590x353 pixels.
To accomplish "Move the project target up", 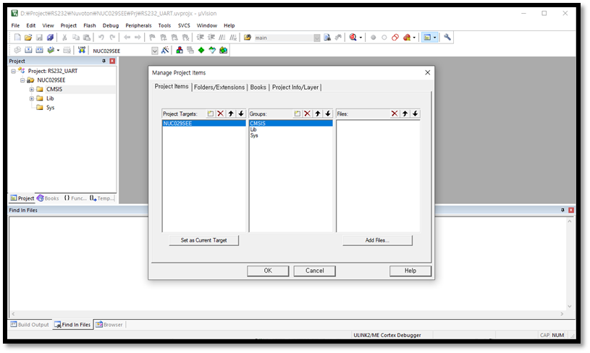I will 231,114.
